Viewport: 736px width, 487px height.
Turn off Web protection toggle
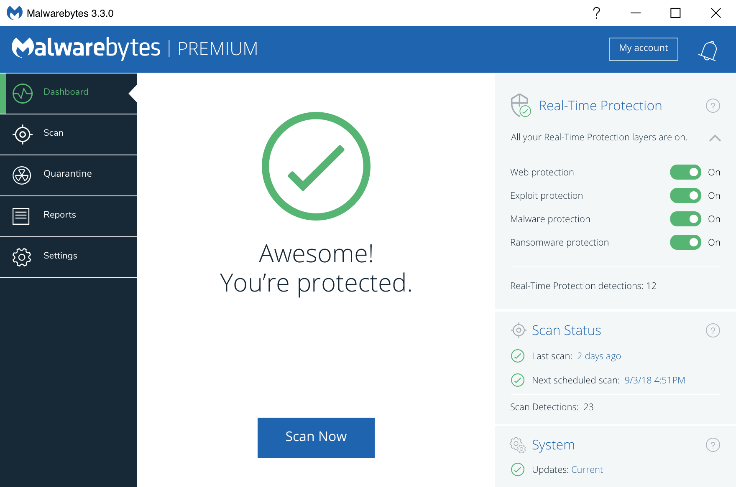(685, 172)
